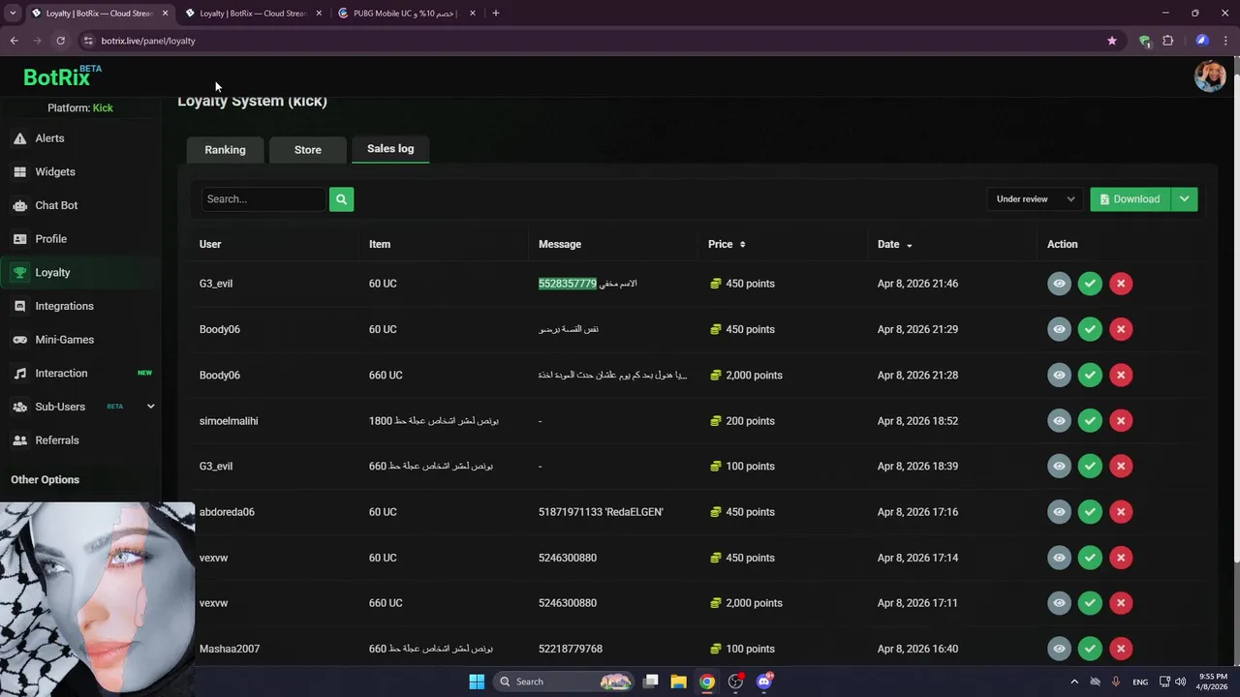Approve vexvw 60 UC purchase

tap(1090, 558)
